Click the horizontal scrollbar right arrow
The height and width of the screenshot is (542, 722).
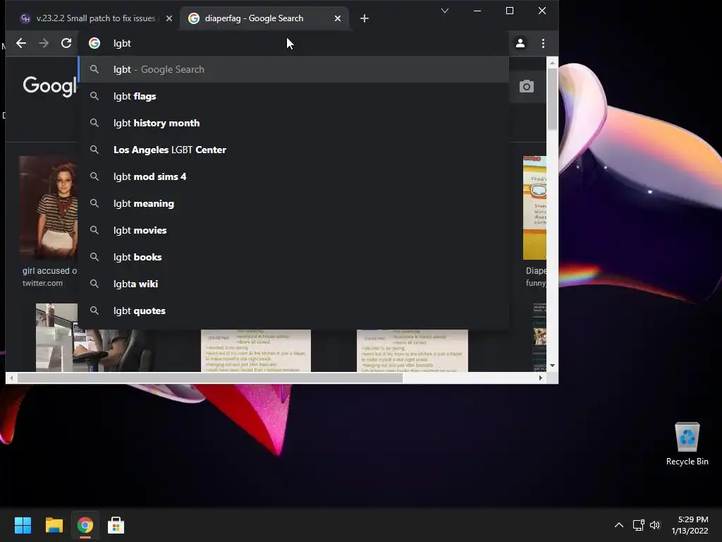(541, 378)
